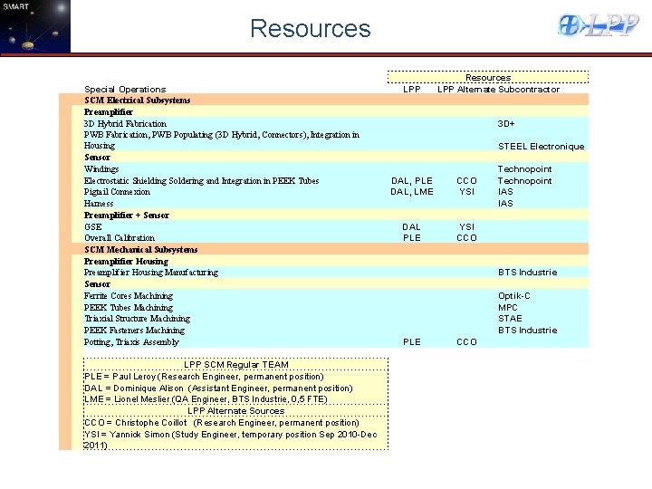The image size is (652, 489).
Task: Select the 'Special Operations' column header
Action: tap(125, 89)
